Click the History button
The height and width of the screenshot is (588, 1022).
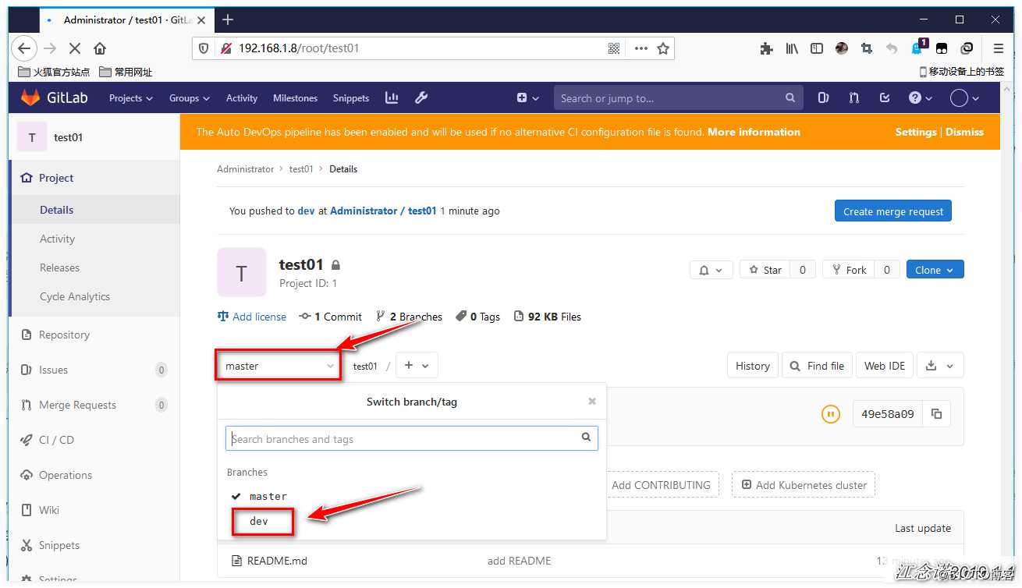point(752,366)
